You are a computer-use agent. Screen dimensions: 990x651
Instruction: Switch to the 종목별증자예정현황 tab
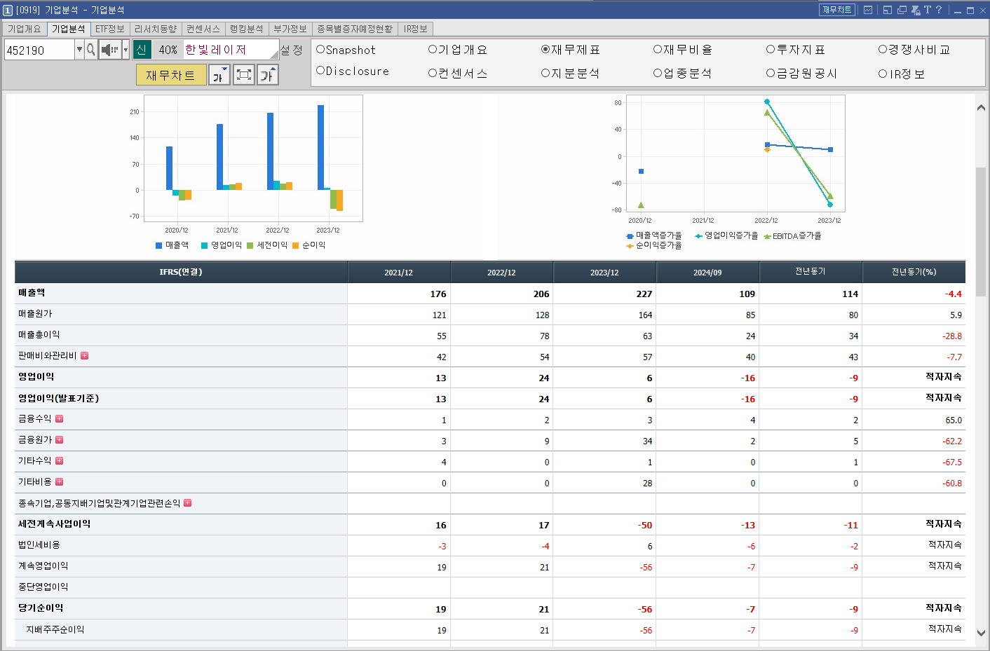[x=355, y=29]
